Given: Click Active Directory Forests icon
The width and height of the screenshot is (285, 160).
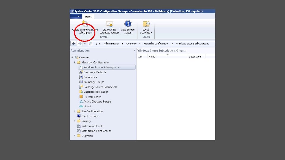Looking at the screenshot, I should click(x=81, y=101).
